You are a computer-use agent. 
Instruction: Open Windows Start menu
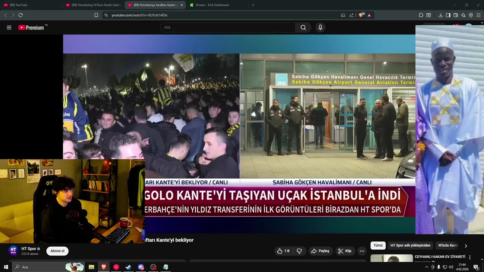click(x=6, y=267)
